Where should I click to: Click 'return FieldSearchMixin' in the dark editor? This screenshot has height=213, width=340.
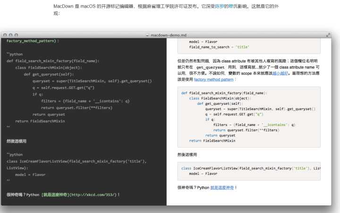click(x=40, y=121)
